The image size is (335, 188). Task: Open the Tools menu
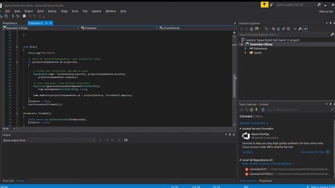click(75, 11)
